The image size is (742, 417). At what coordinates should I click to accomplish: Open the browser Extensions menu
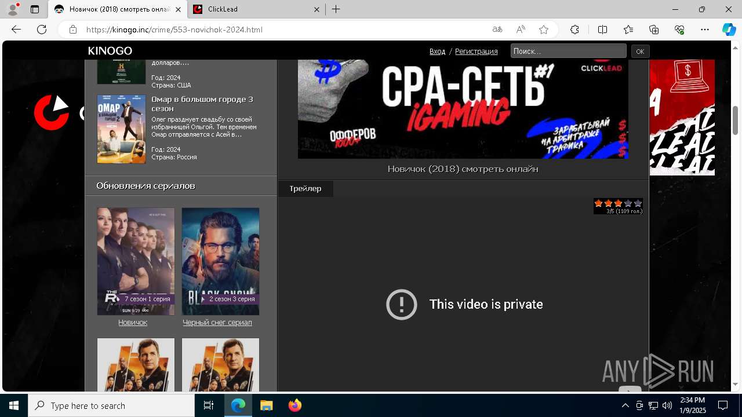click(574, 30)
